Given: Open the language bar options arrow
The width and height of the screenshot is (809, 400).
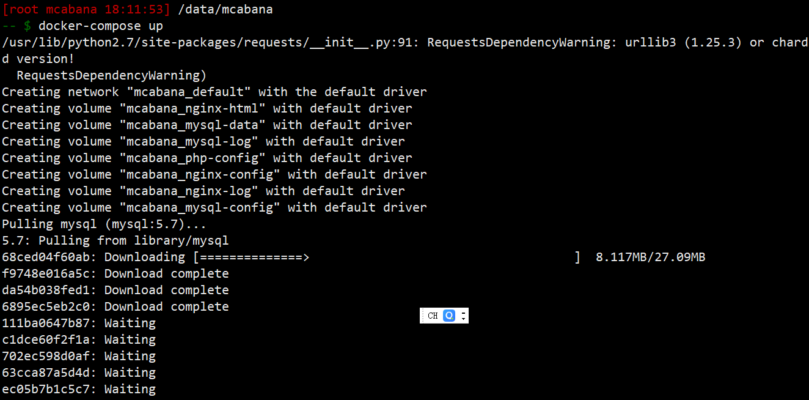Looking at the screenshot, I should [x=464, y=318].
